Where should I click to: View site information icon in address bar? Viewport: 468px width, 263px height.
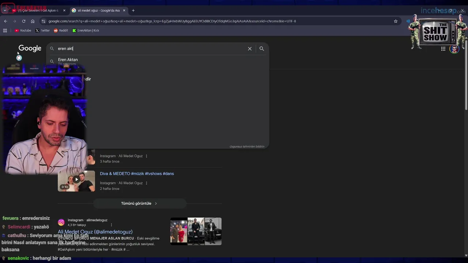pyautogui.click(x=44, y=21)
